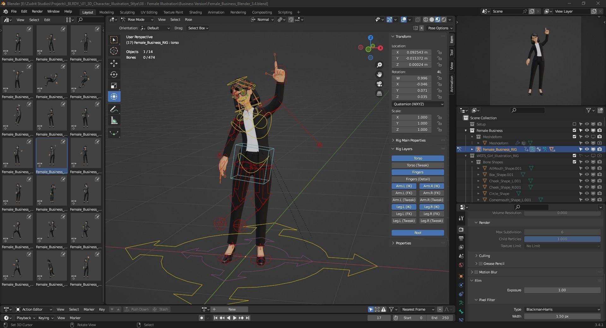Toggle X-ray display icon in header
The width and height of the screenshot is (606, 328).
click(418, 20)
